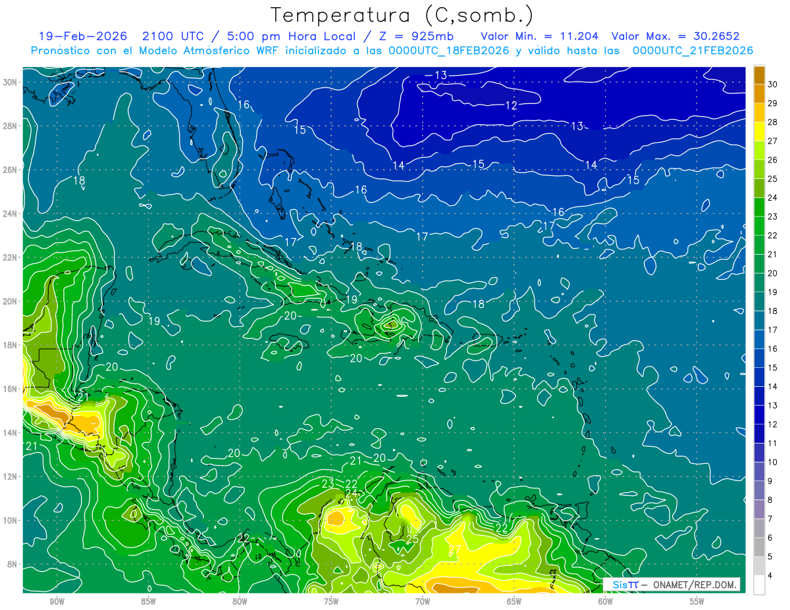Click the 12 contour label on map

tap(511, 105)
